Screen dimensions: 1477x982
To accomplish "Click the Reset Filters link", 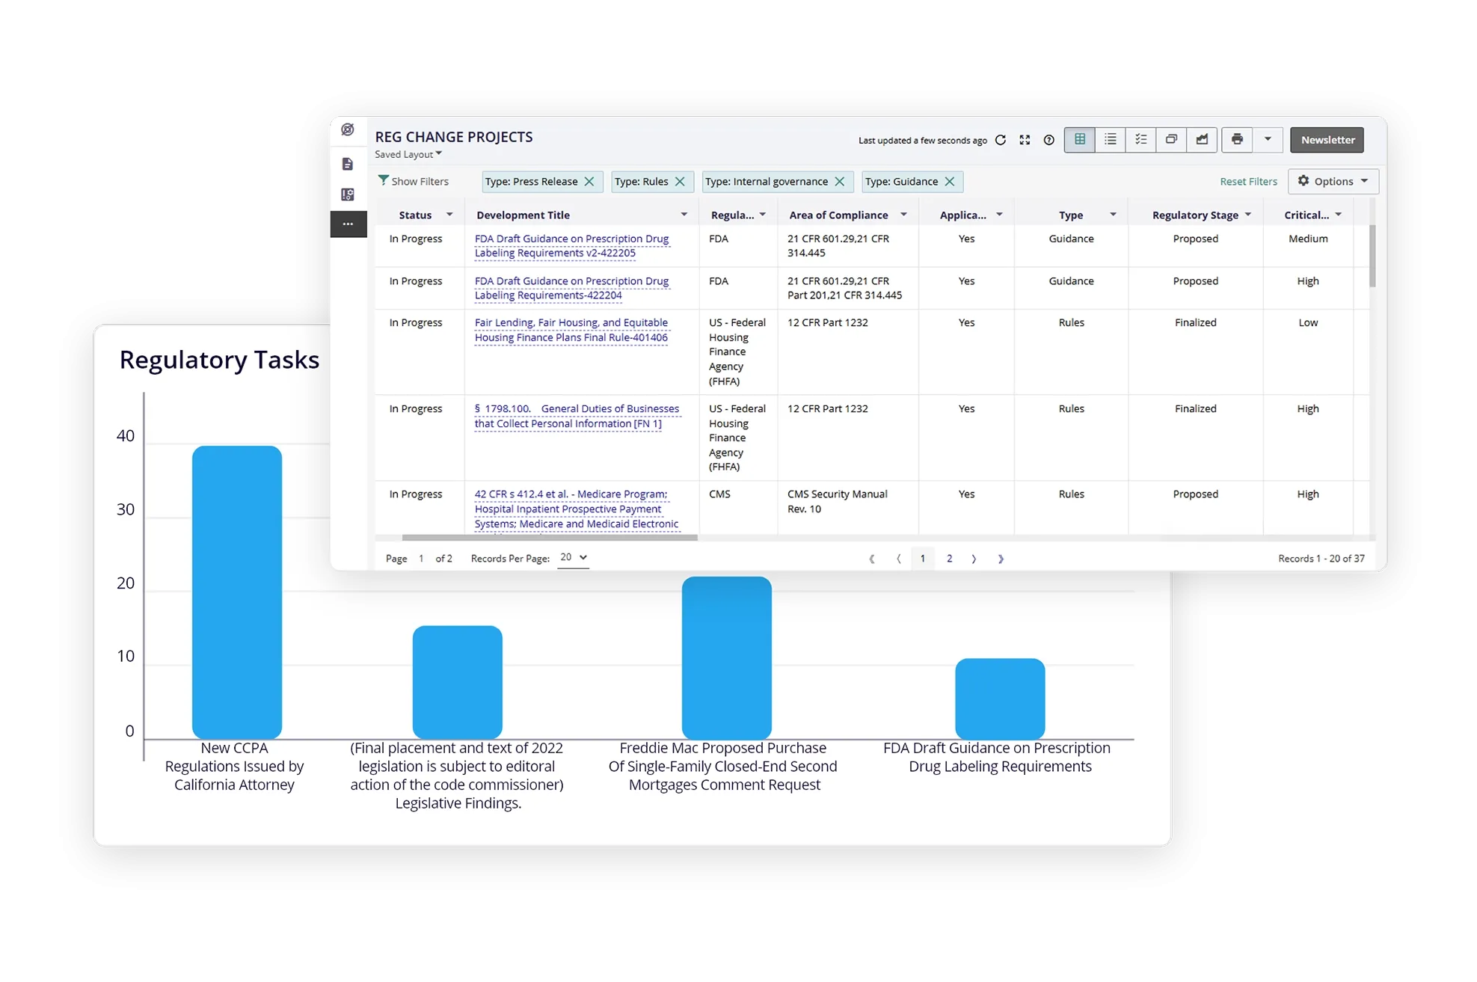I will pyautogui.click(x=1248, y=182).
